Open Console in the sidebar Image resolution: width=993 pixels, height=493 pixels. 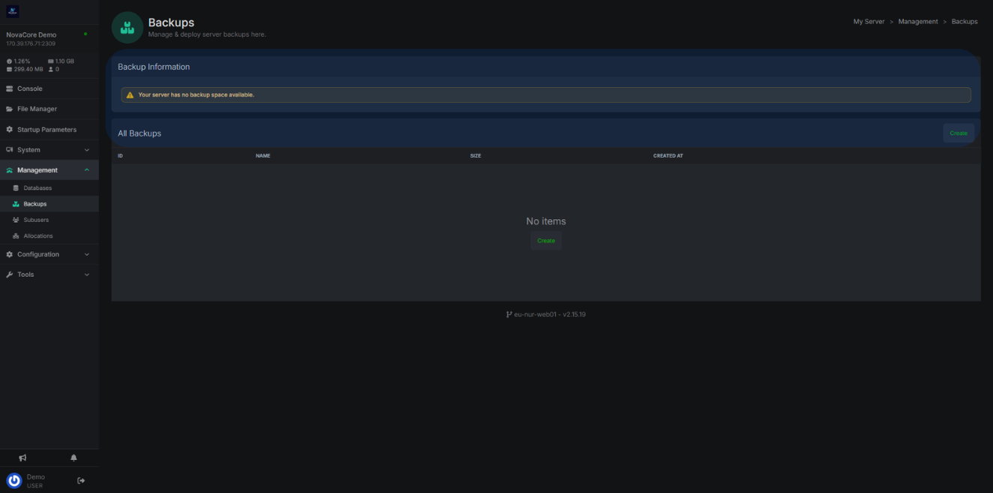tap(30, 89)
